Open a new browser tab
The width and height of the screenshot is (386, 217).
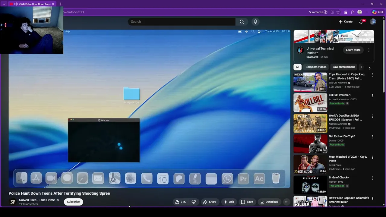click(x=60, y=4)
